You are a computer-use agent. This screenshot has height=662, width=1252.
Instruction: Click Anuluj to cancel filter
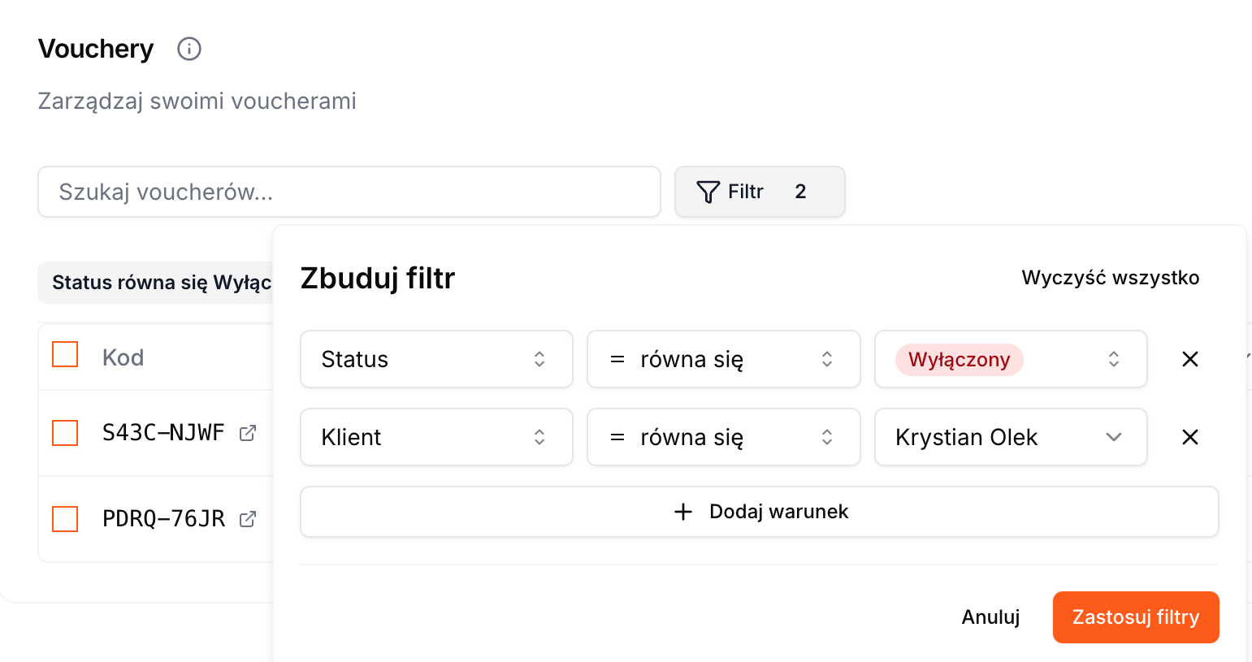pos(990,617)
